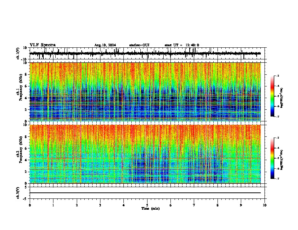Click the "6" kHz tick on ch.2 frequency axis
The image size is (298, 230).
pos(26,148)
